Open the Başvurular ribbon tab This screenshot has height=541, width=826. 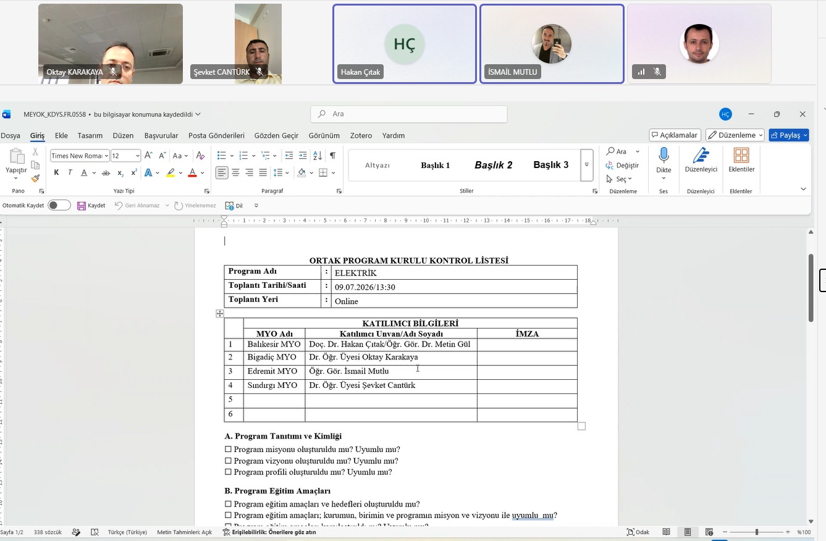(x=161, y=136)
